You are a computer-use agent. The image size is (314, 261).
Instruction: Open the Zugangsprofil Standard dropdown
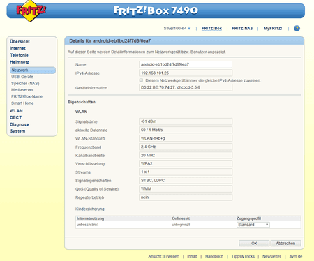253,225
